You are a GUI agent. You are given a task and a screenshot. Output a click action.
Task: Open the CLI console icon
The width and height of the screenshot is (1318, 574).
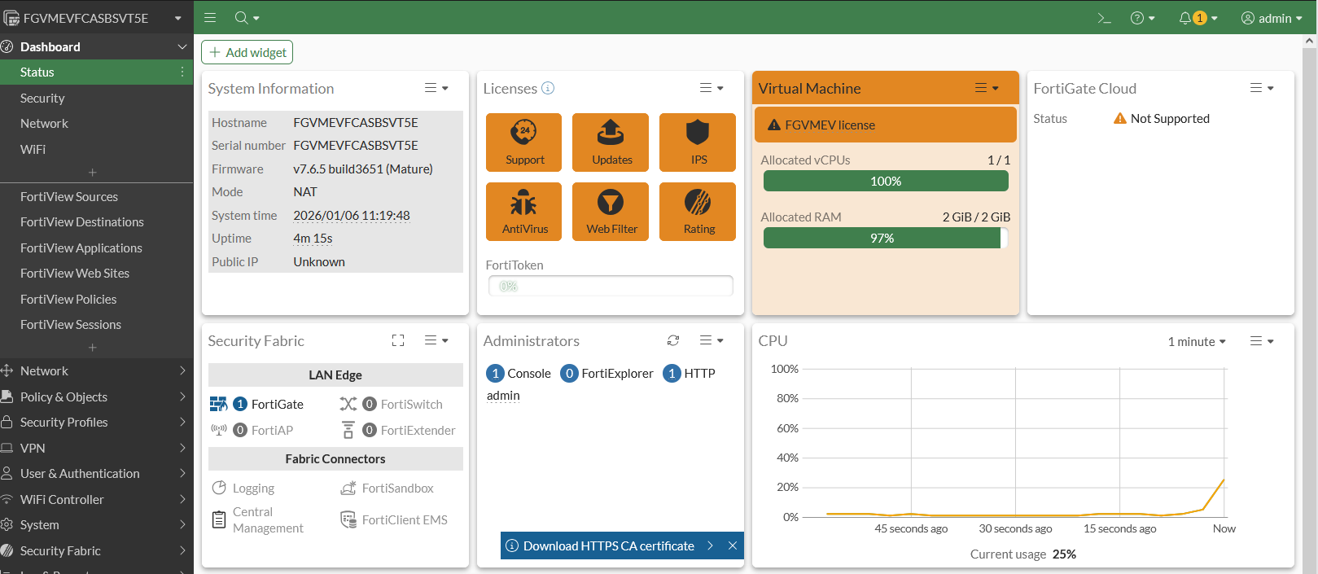(1104, 18)
